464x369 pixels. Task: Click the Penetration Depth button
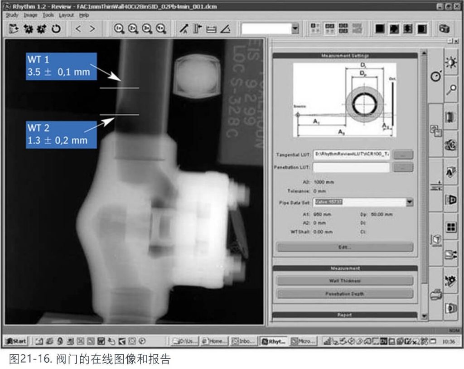tap(344, 294)
